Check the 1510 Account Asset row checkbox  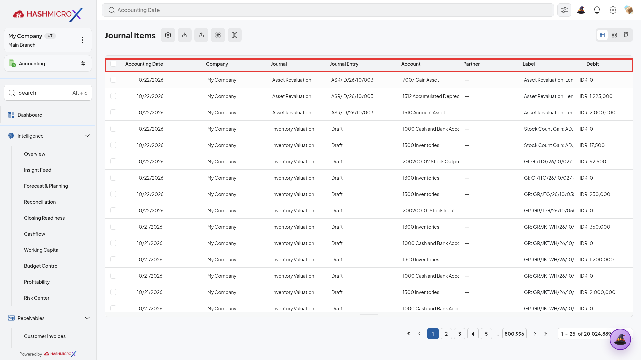[x=113, y=112]
